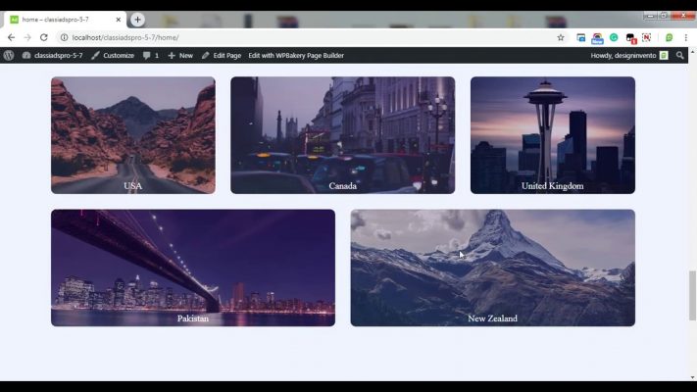Click the site info icon in the address bar
Screen dimensions: 697x392
[x=63, y=37]
